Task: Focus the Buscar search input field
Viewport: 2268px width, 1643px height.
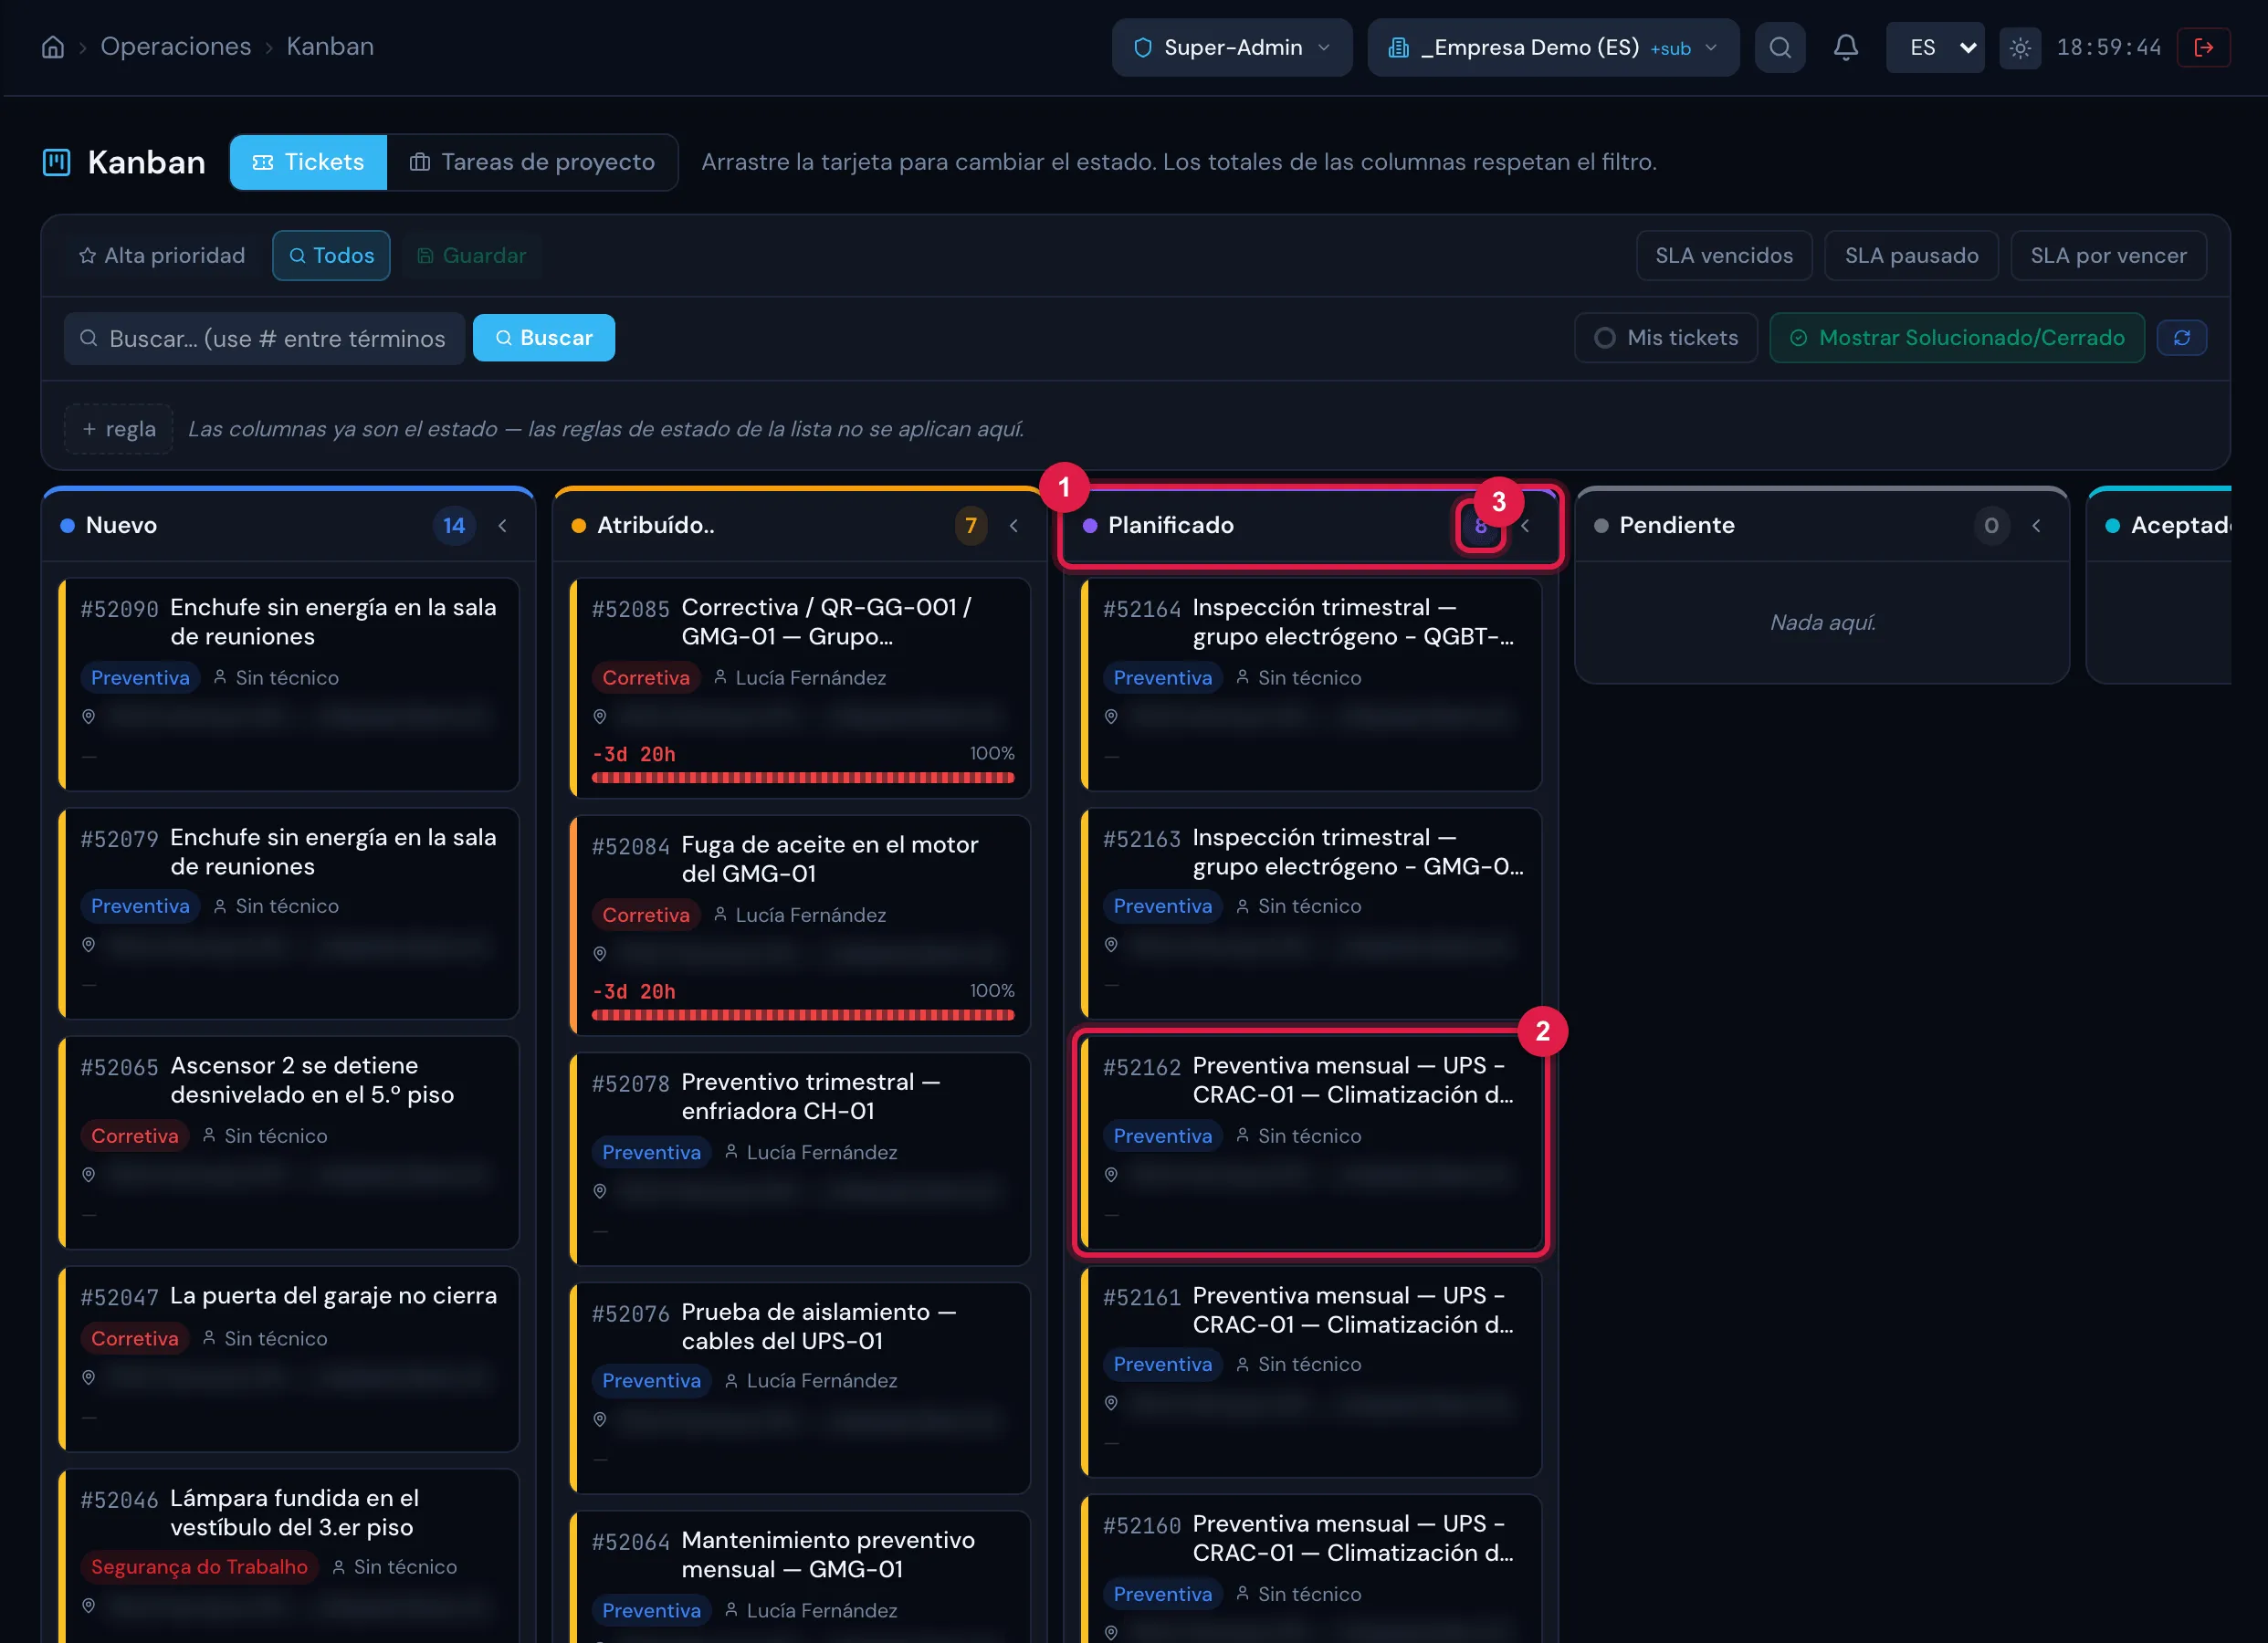Action: 265,338
